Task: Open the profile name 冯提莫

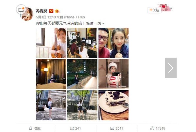Action: click(x=42, y=11)
